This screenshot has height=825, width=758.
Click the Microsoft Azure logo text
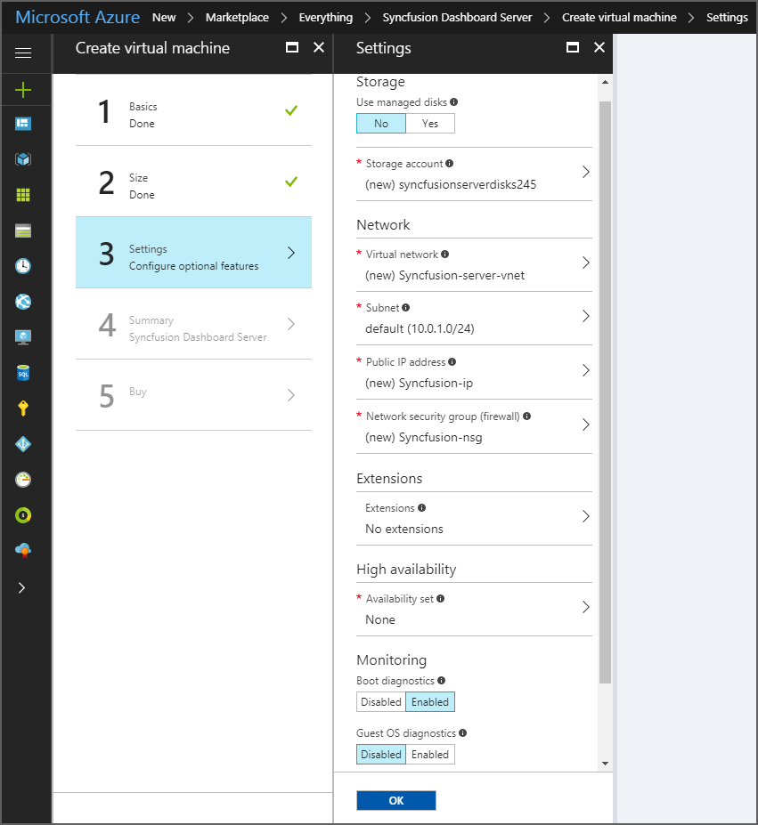pyautogui.click(x=77, y=17)
